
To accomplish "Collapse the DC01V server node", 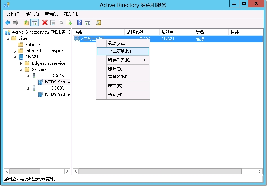I will [x=28, y=76].
